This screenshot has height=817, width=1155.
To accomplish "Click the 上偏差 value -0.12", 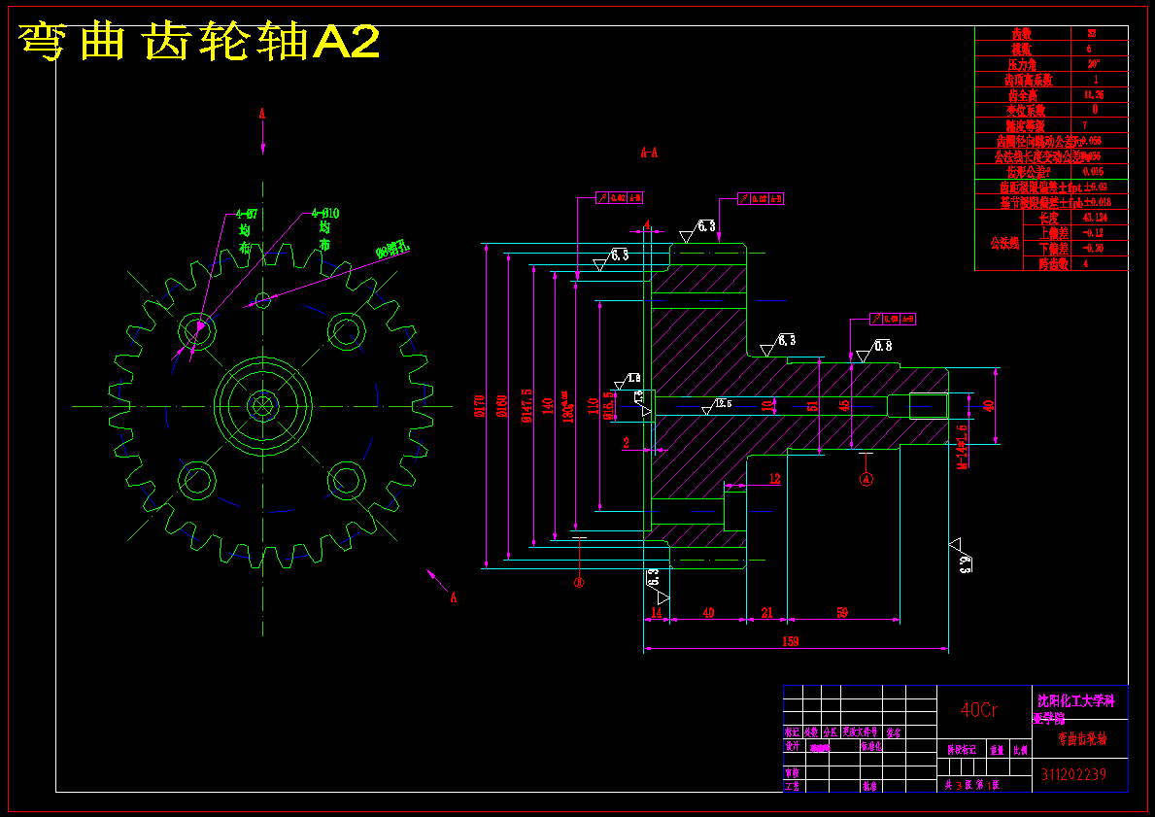I will pyautogui.click(x=1093, y=232).
